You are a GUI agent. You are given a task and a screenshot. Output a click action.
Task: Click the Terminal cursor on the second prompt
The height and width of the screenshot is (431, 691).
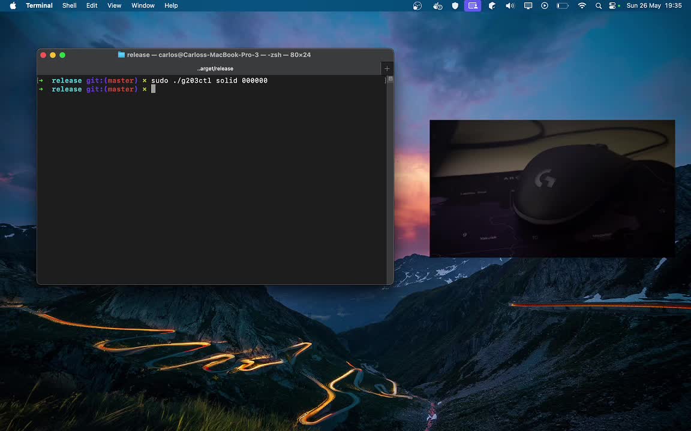[154, 89]
